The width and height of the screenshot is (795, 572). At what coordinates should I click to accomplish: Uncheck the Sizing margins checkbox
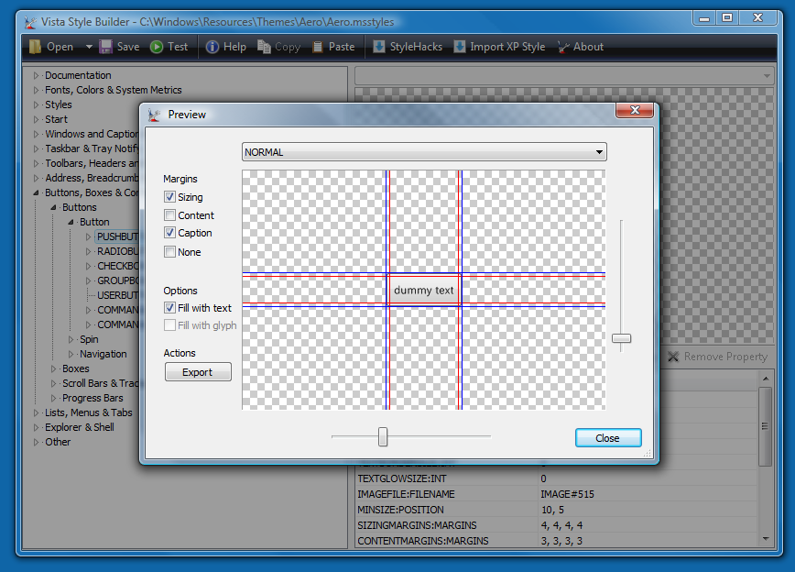tap(169, 197)
